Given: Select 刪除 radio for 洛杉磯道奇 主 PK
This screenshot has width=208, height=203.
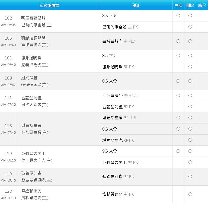Looking at the screenshot, I should [190, 194].
